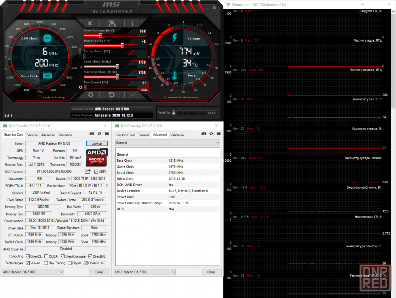Image resolution: width=396 pixels, height=298 pixels.
Task: Toggle Apply at Startup in Afterburner
Action: point(40,97)
